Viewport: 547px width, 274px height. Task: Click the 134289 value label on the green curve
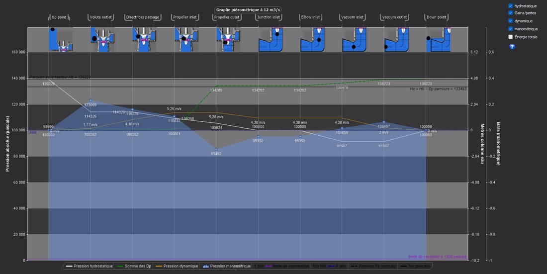coord(216,91)
